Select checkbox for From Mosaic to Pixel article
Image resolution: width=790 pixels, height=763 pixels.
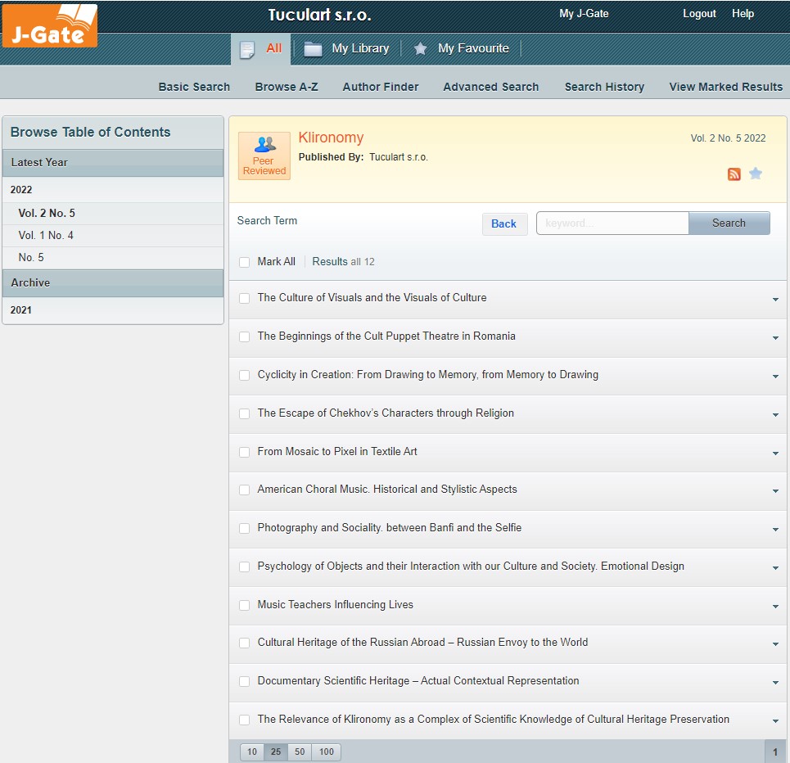(244, 452)
